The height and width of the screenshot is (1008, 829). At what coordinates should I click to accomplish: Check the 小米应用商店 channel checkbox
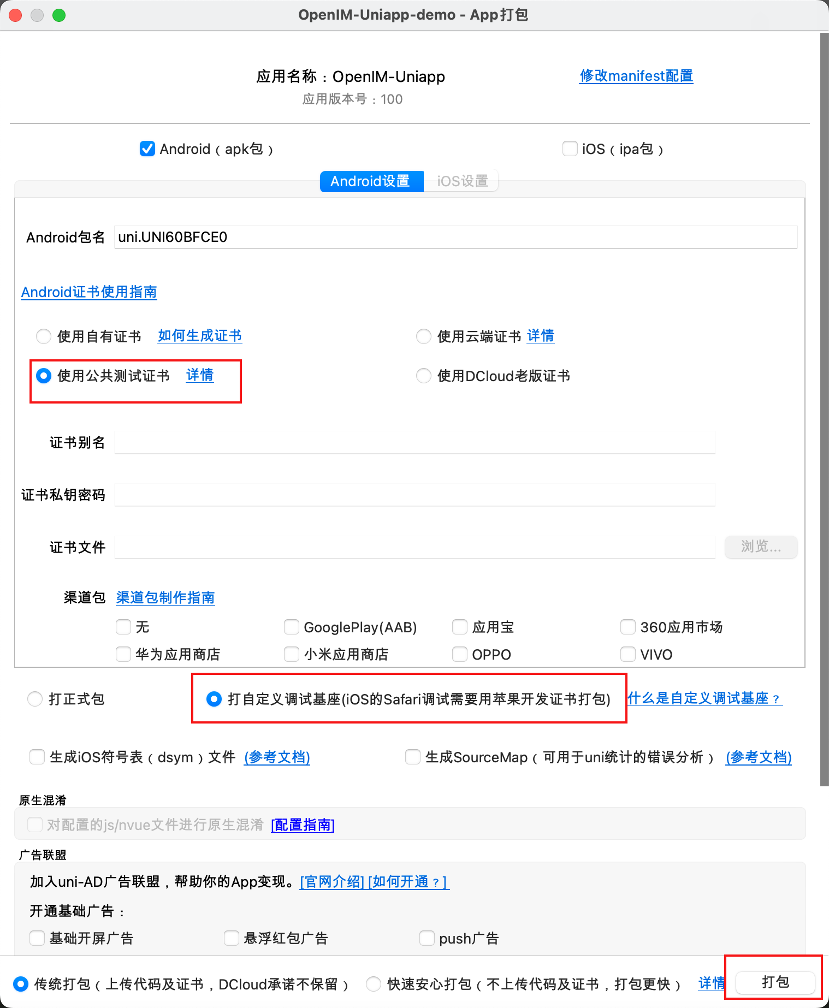292,654
